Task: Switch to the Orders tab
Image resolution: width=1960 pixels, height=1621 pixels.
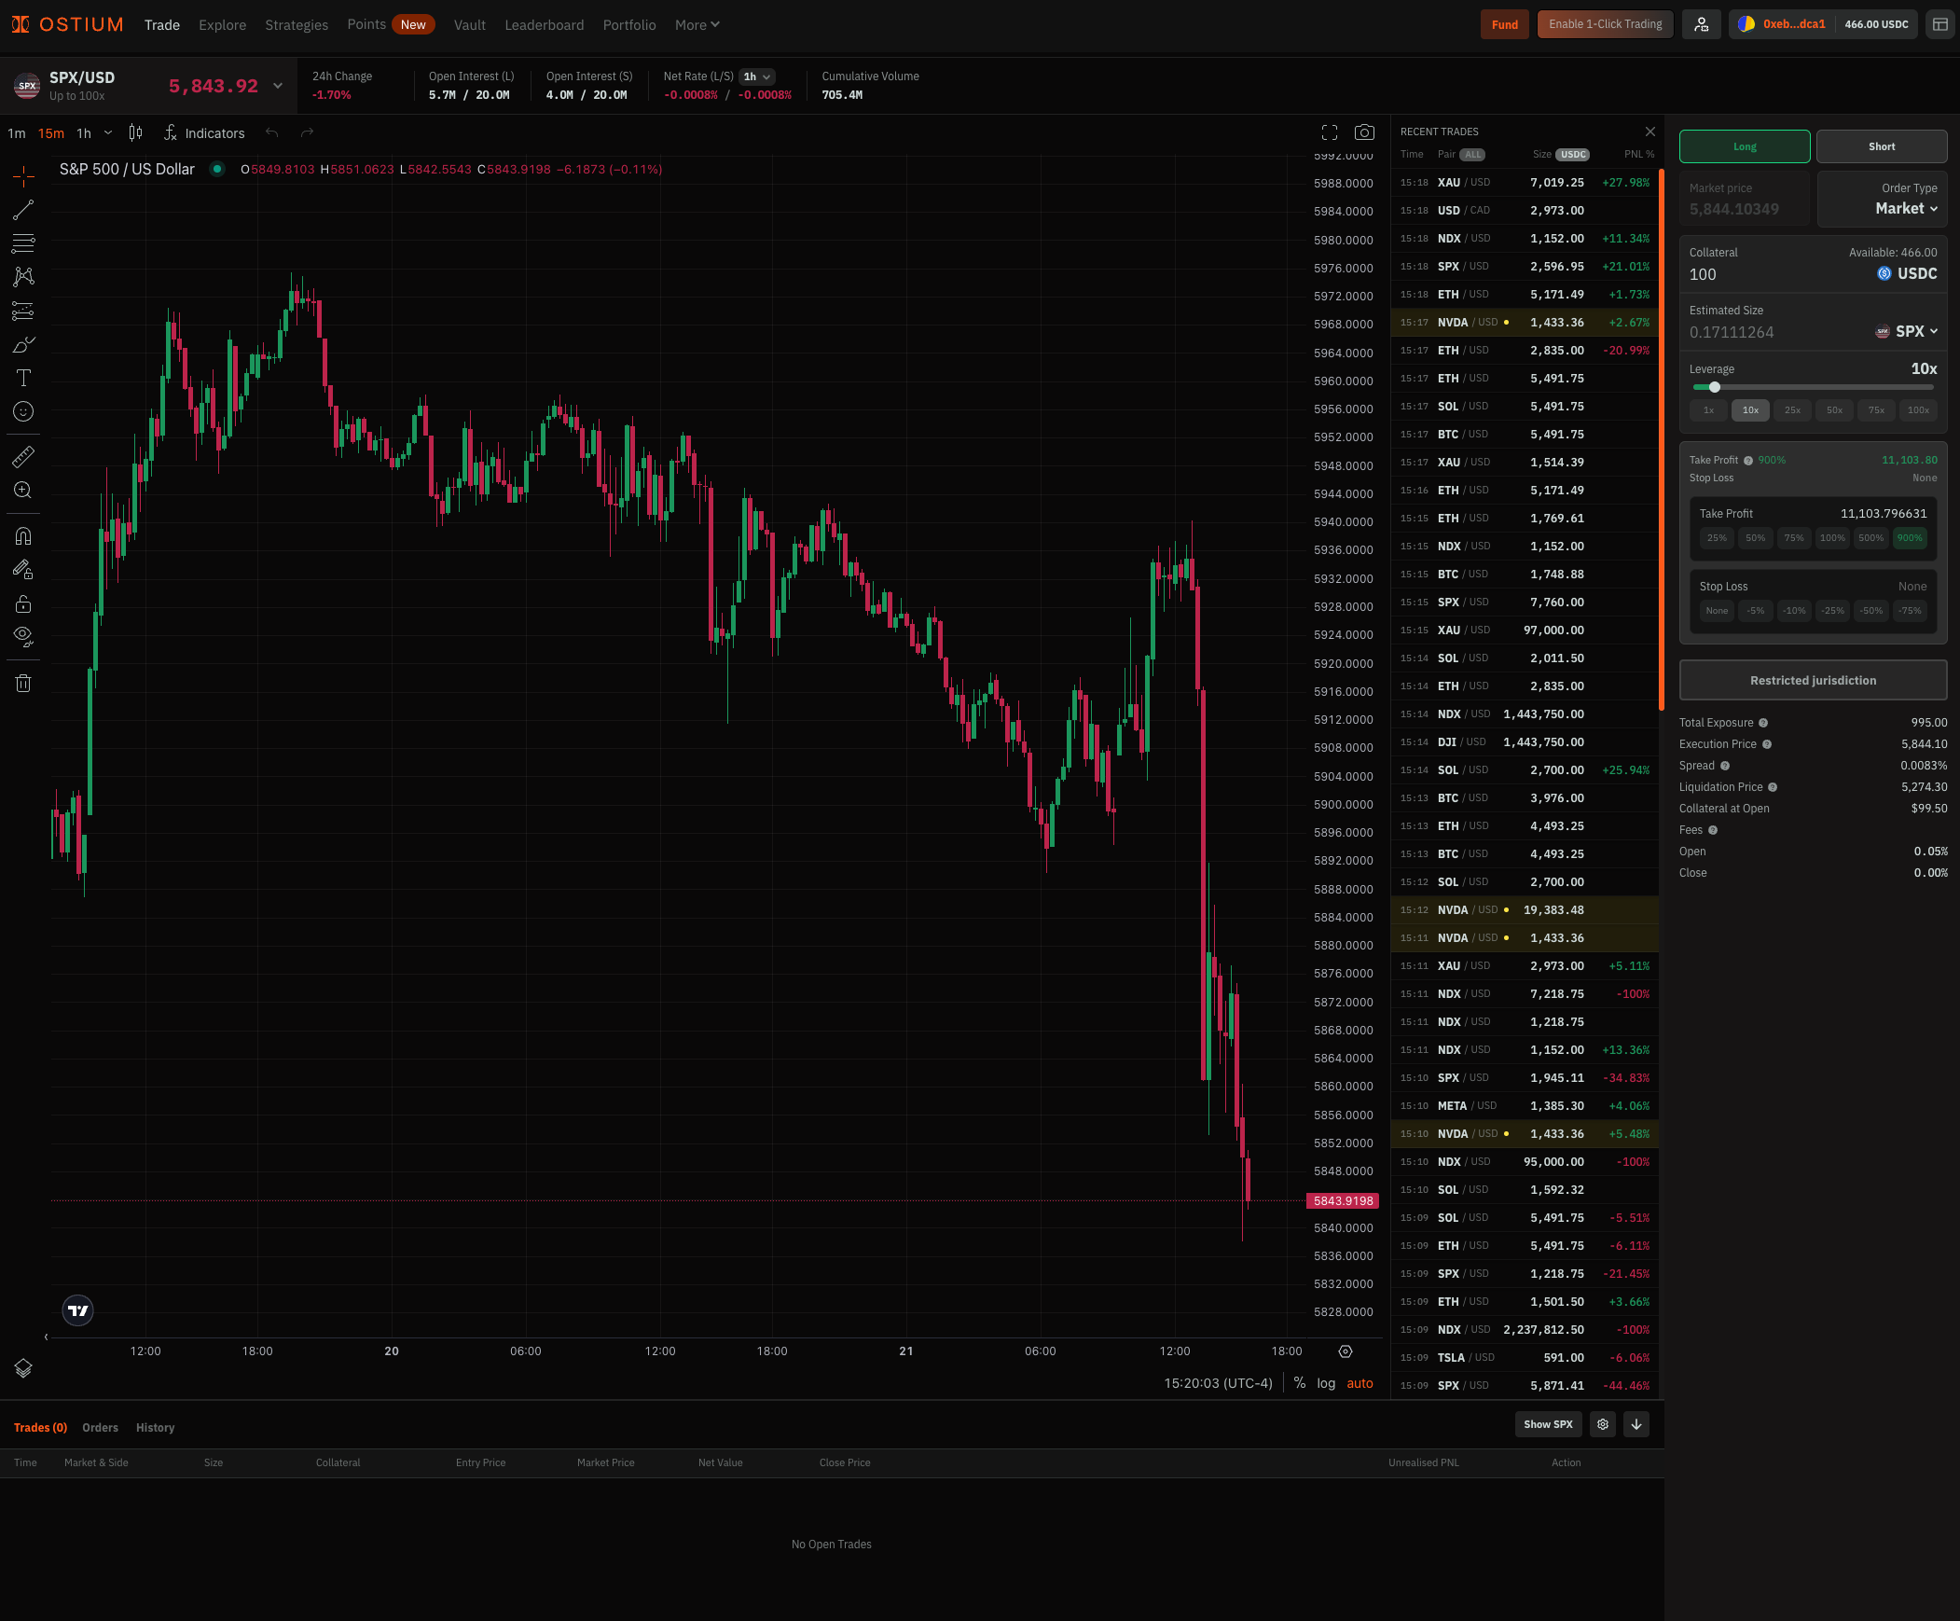Action: click(100, 1427)
